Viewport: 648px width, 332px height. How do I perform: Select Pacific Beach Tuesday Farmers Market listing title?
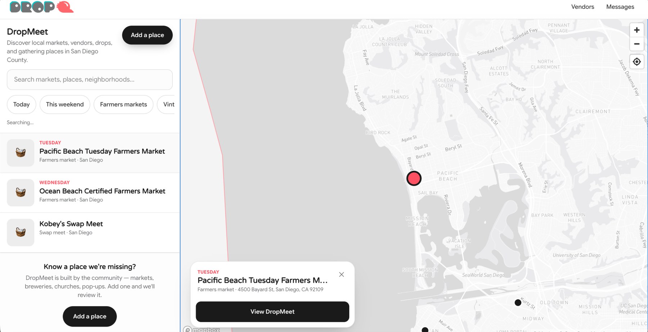click(102, 151)
